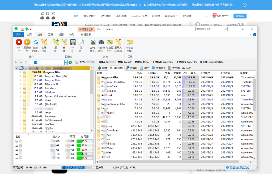Screen dimensions: 272x174
Task: Click the 导出 floppy disk icon
Action: point(73,42)
